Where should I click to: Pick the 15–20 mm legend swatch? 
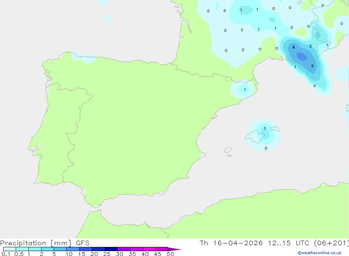coord(86,249)
